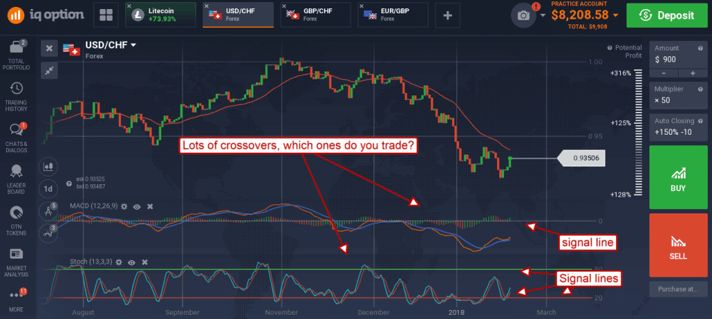Viewport: 712px width, 319px height.
Task: Open the Purchase at... option
Action: pos(678,288)
